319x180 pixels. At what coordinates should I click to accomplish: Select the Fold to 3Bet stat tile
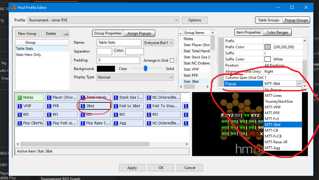click(x=128, y=106)
